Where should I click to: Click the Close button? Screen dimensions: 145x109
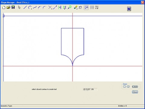135,92
